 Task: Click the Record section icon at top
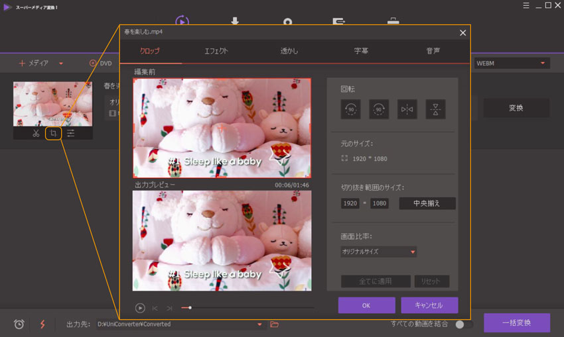click(287, 21)
